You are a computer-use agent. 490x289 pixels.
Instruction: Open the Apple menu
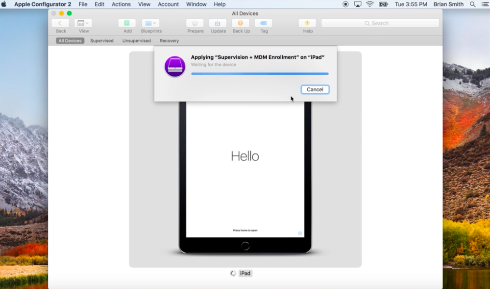pos(4,4)
